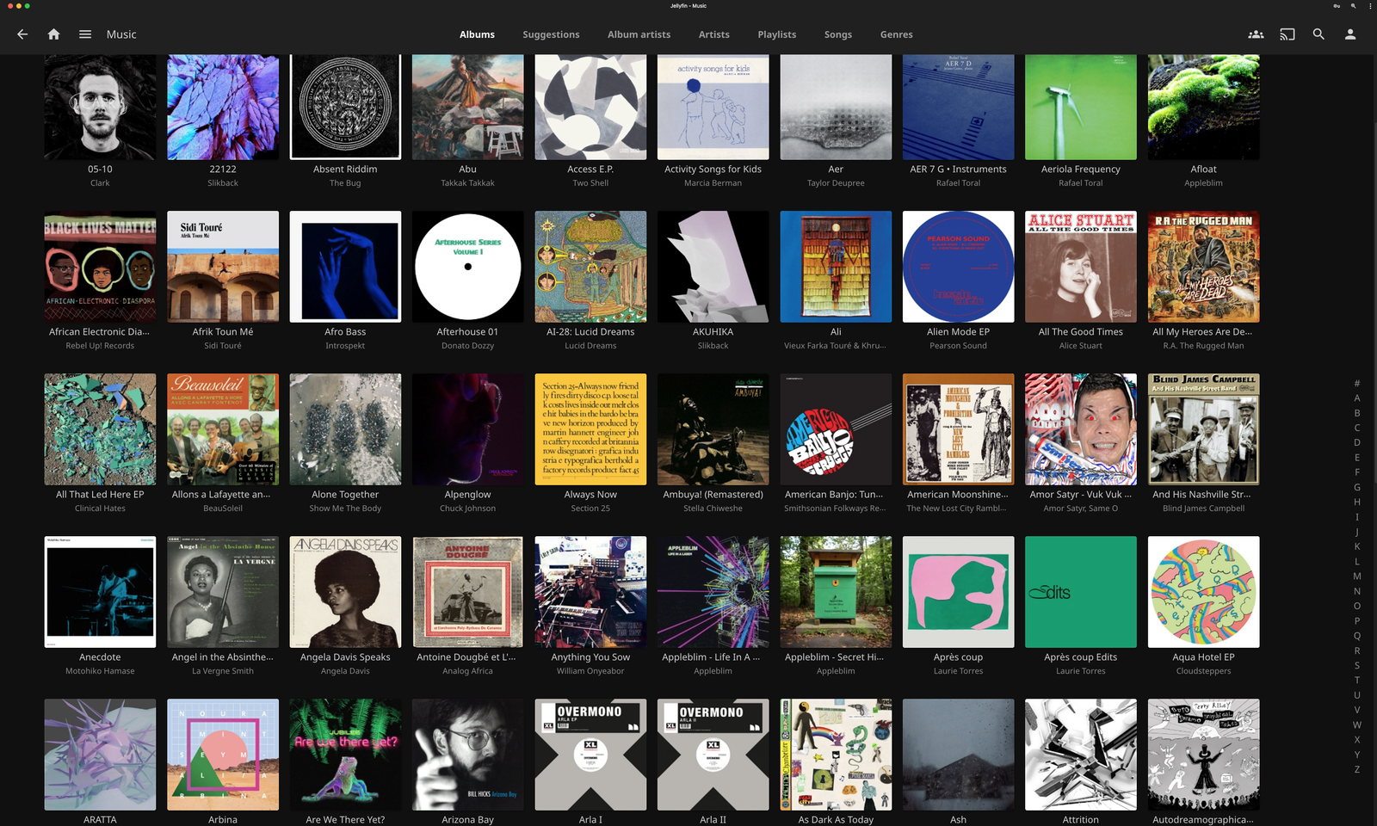Click the album title AER 7 G • Instruments

[958, 170]
